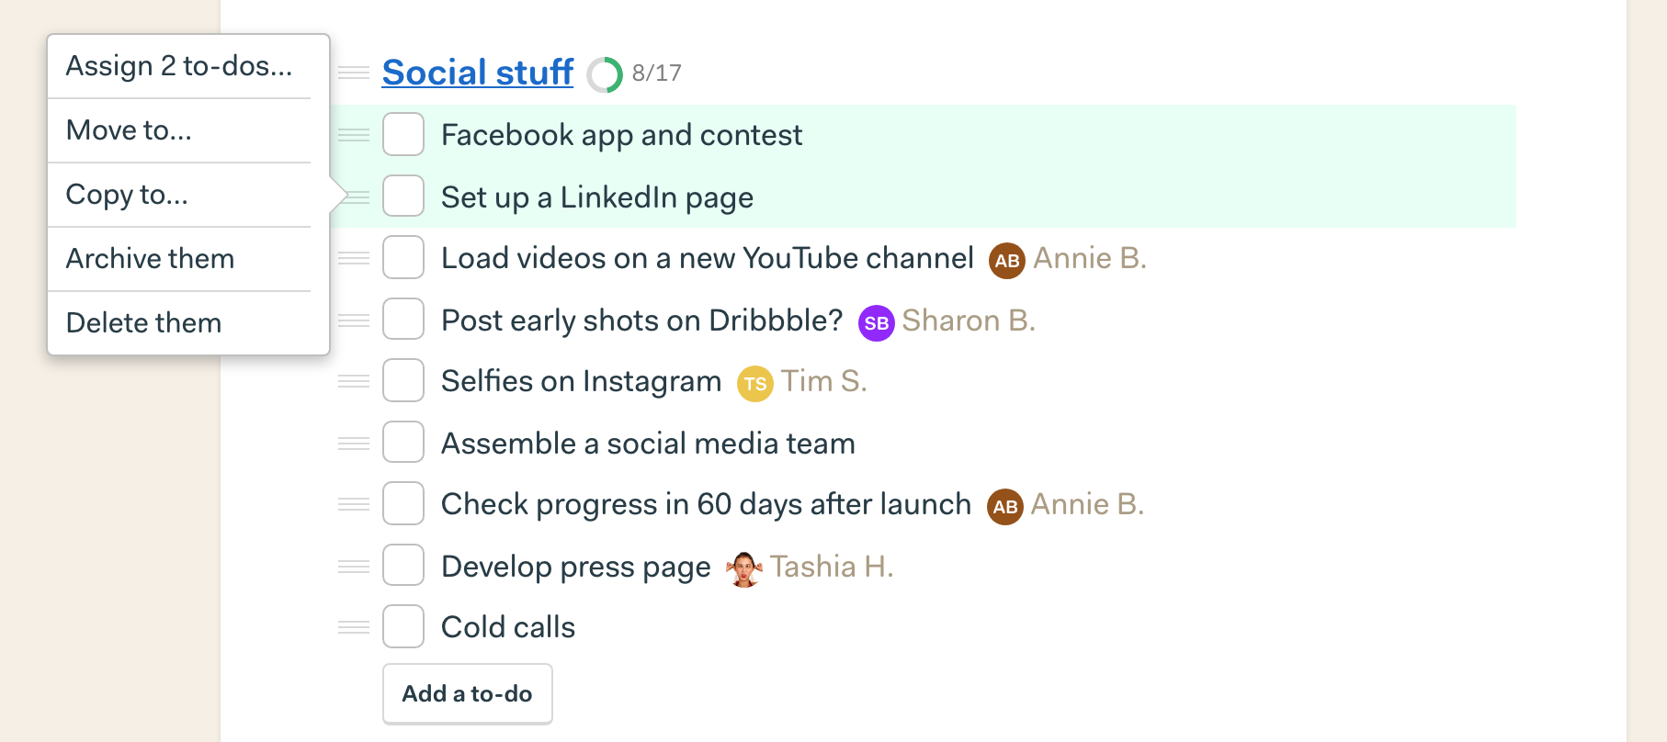Select Archive them from the menu
1667x742 pixels.
(x=179, y=259)
